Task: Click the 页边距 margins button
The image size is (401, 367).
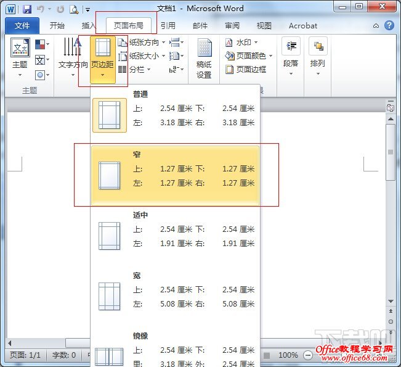Action: (102, 60)
